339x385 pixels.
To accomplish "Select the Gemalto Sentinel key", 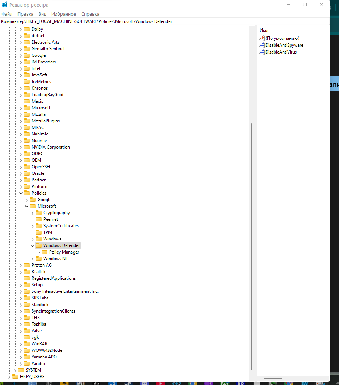I will (x=48, y=48).
